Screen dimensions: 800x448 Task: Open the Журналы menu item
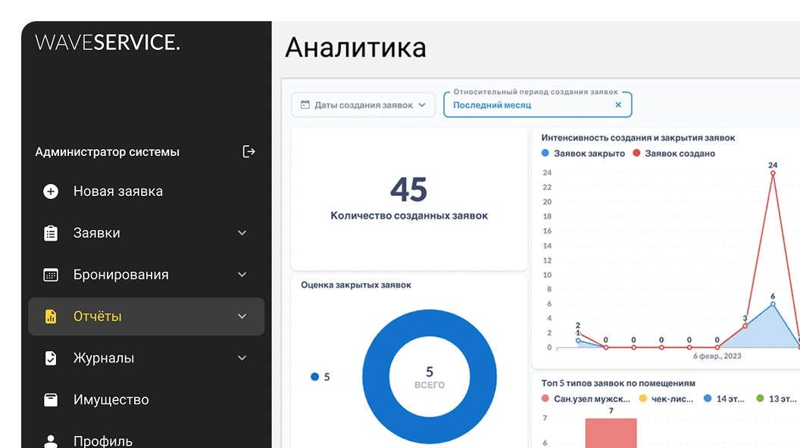[x=102, y=357]
